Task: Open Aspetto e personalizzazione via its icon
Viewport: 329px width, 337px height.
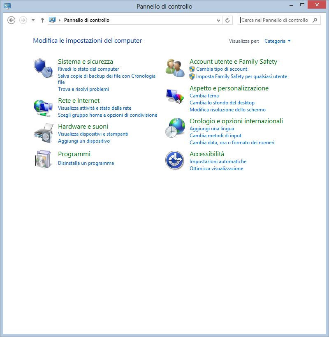Action: [175, 96]
